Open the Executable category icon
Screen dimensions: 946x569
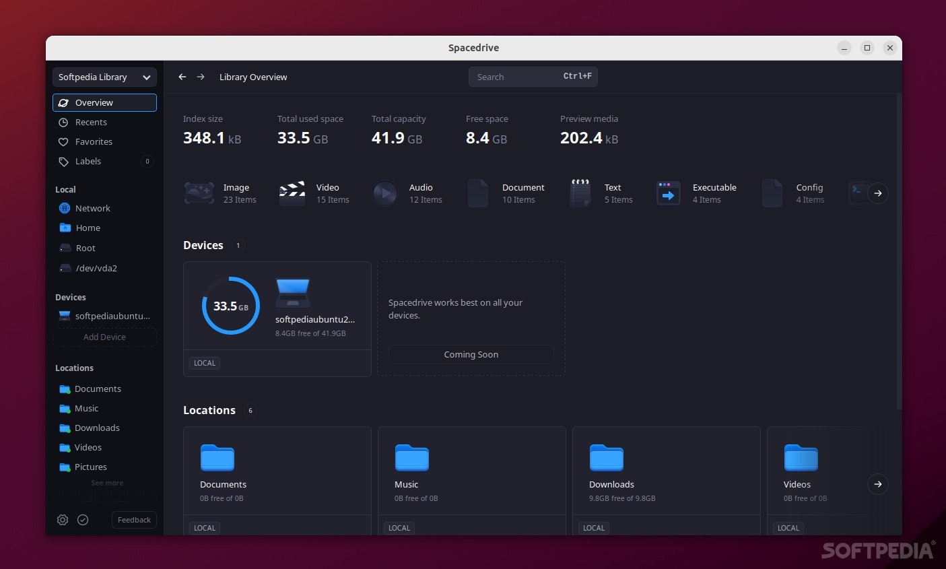pos(669,193)
